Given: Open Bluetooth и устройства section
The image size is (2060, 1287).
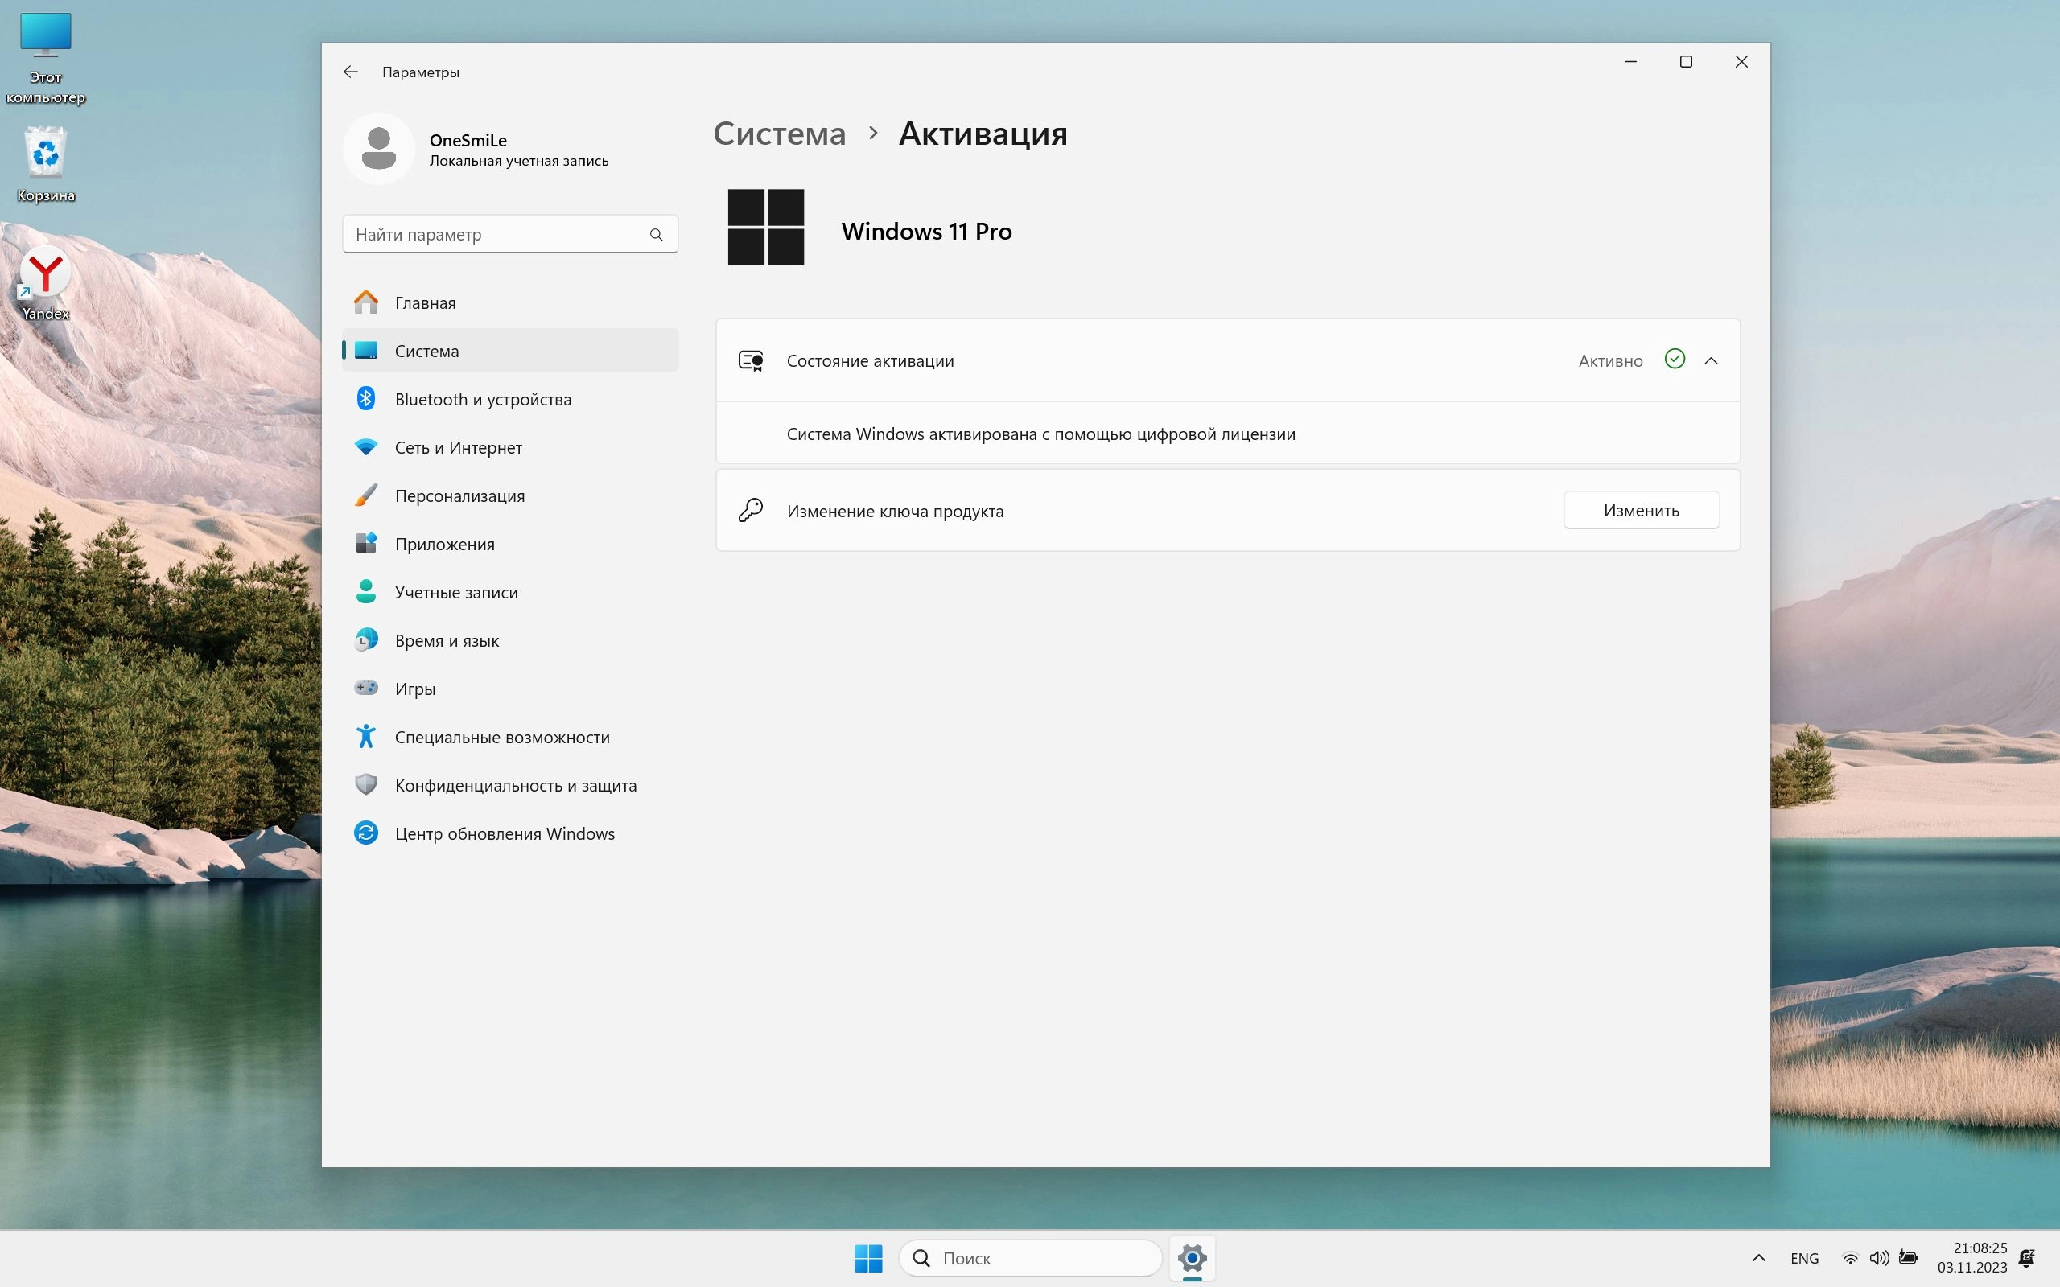Looking at the screenshot, I should [x=483, y=399].
